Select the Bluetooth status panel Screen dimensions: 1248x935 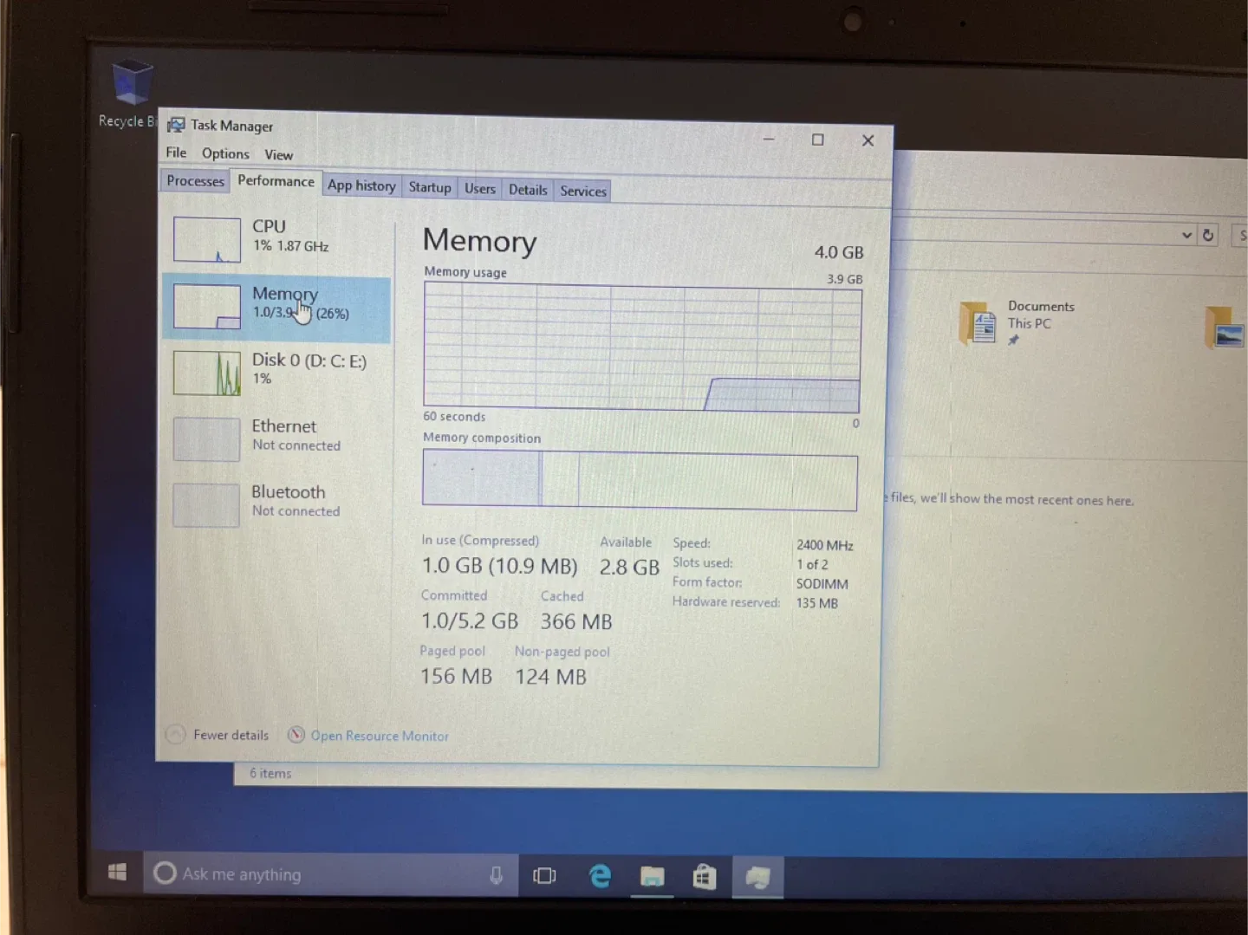click(x=277, y=501)
